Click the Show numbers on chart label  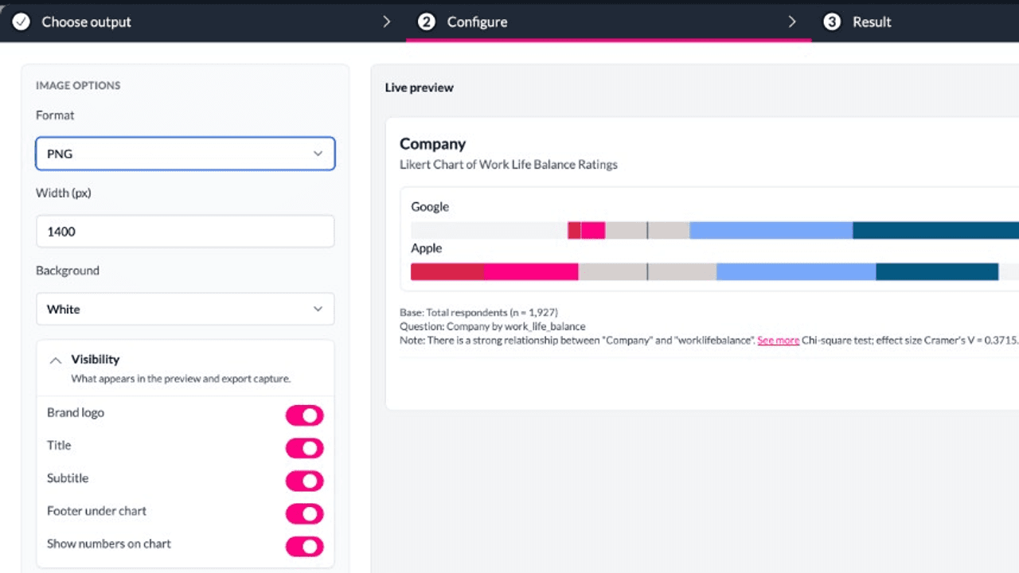(109, 544)
